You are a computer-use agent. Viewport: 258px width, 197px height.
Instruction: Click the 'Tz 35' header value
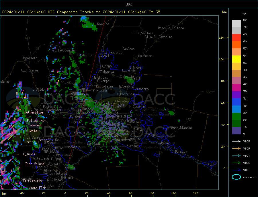tap(154, 12)
